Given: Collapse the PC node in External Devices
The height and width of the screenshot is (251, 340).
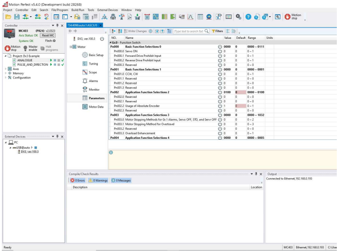Looking at the screenshot, I should pos(6,142).
